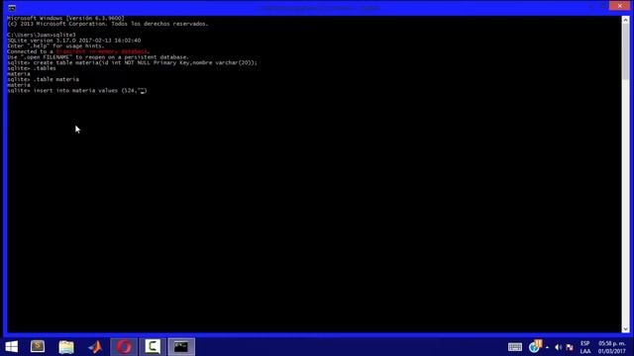Open the touch keyboard from the tray

tap(515, 347)
